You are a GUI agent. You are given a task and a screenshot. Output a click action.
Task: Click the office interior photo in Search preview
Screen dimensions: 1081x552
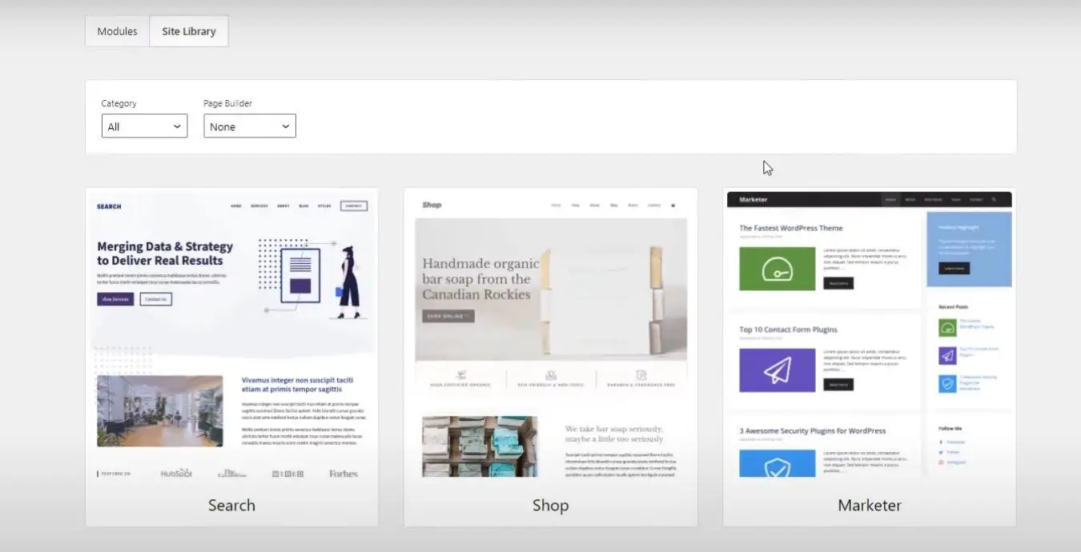160,410
